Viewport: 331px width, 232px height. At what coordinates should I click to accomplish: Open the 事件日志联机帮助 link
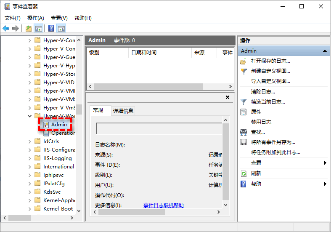coord(163,205)
